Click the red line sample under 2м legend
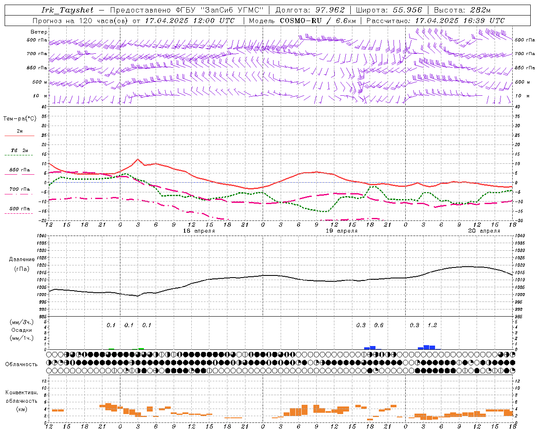 click(x=19, y=136)
